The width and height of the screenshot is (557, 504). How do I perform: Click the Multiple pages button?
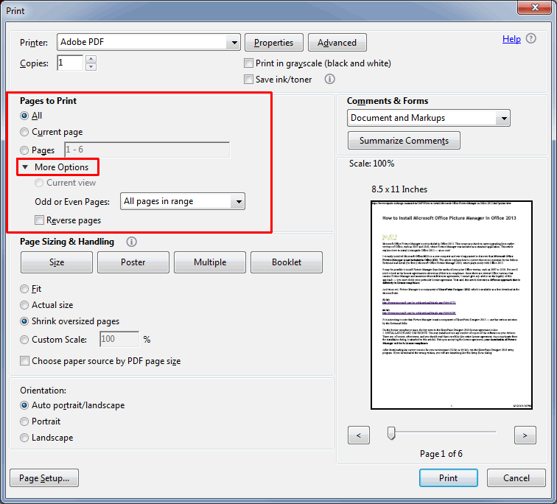210,262
